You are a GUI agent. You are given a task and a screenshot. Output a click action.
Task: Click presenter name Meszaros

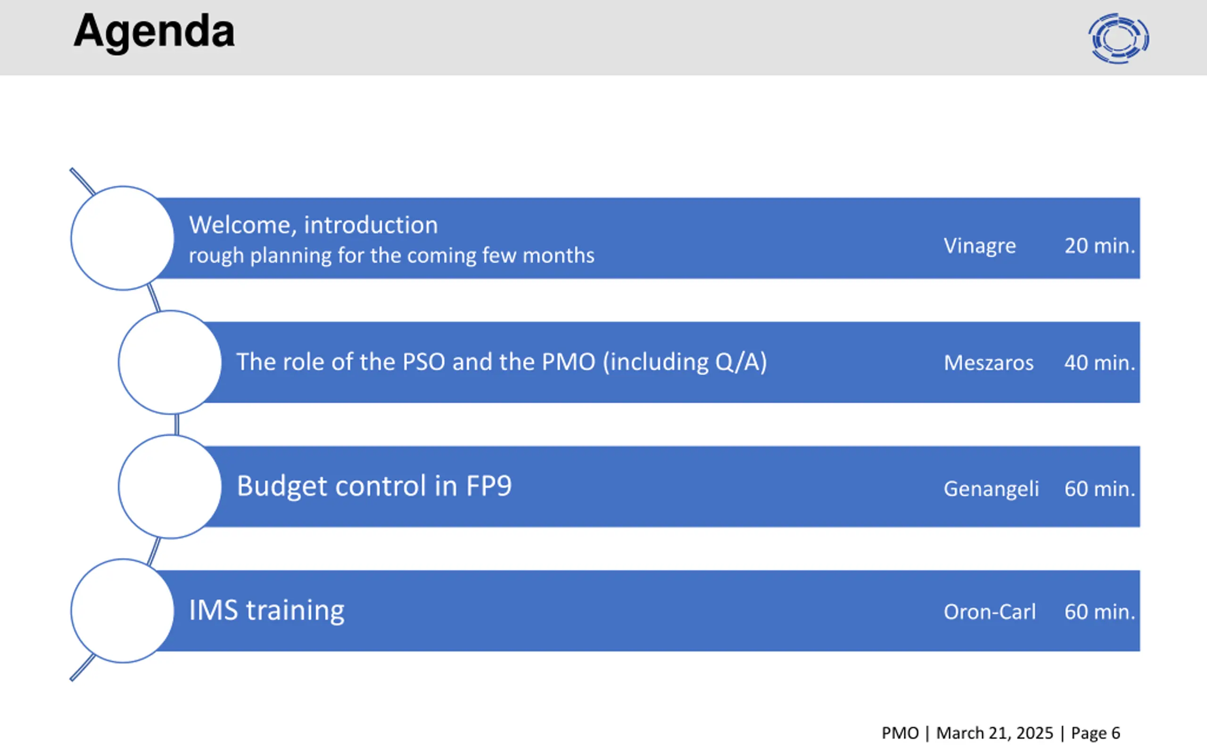989,363
